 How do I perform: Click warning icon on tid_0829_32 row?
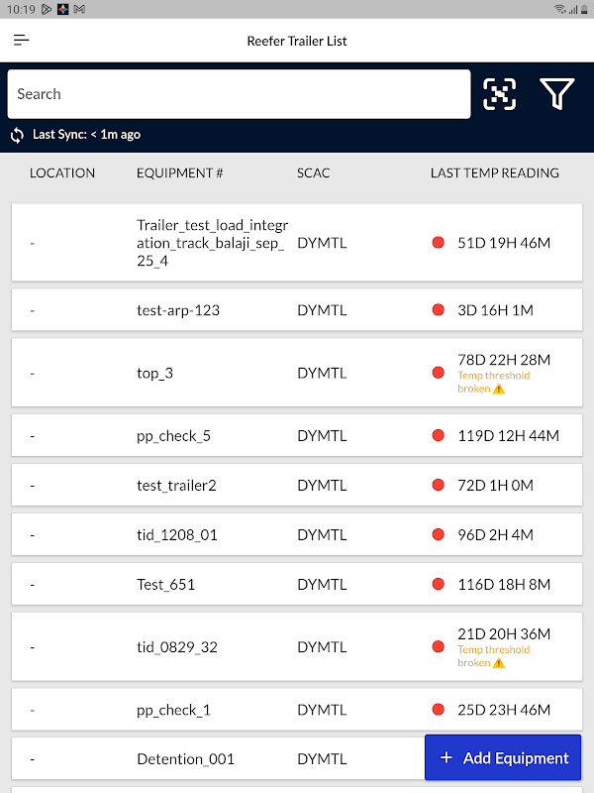point(499,663)
